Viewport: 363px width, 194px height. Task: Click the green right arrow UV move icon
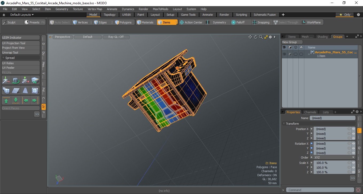tap(35, 100)
